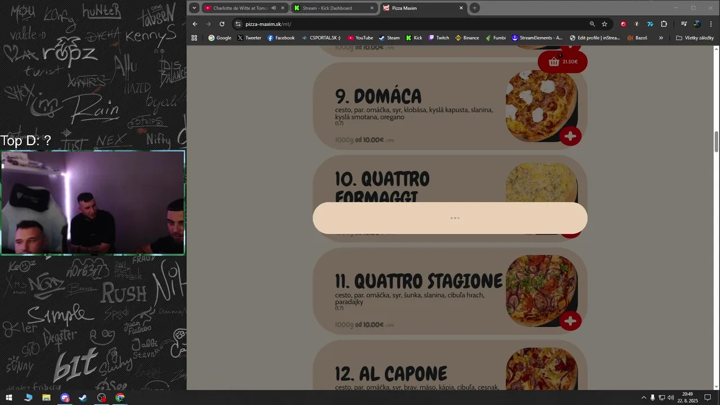Click the pizza-maxim.sk address bar
Viewport: 720px width, 405px height.
411,24
